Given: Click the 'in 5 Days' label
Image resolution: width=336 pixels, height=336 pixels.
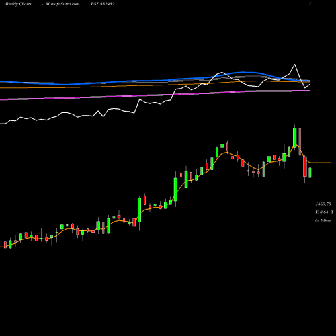Looking at the screenshot, I should [x=323, y=220].
